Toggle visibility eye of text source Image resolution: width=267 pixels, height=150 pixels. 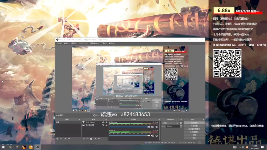click(103, 122)
